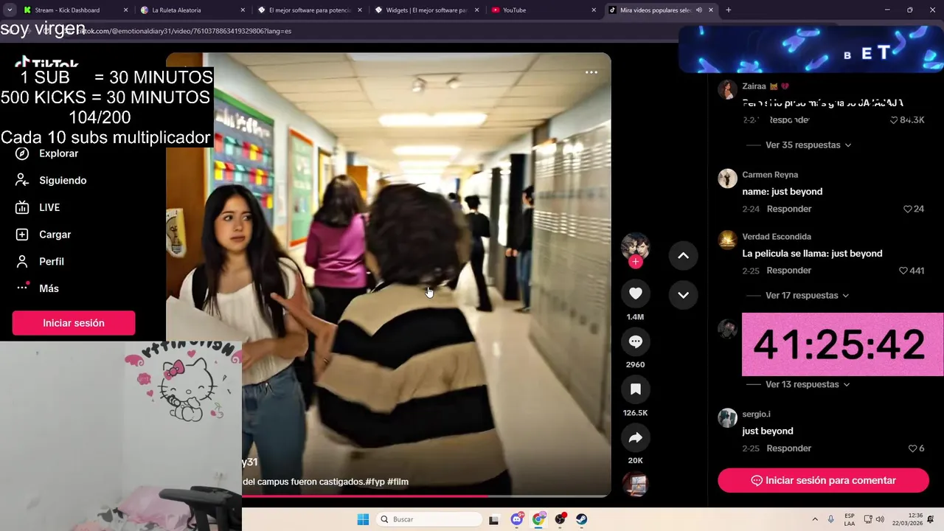Open Discord from the taskbar
Viewport: 944px width, 531px height.
pyautogui.click(x=517, y=519)
